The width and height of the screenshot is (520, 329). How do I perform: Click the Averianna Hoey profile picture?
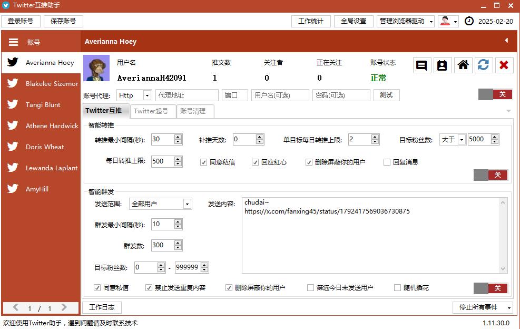pos(96,68)
